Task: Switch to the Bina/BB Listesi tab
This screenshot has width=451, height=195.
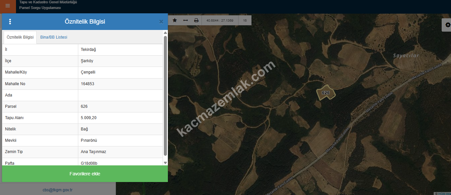Action: [x=54, y=37]
